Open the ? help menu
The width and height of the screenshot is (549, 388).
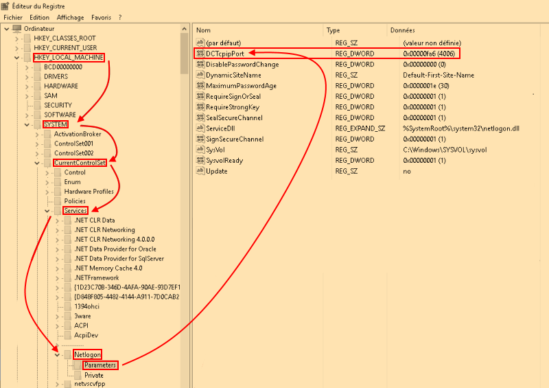(x=120, y=18)
